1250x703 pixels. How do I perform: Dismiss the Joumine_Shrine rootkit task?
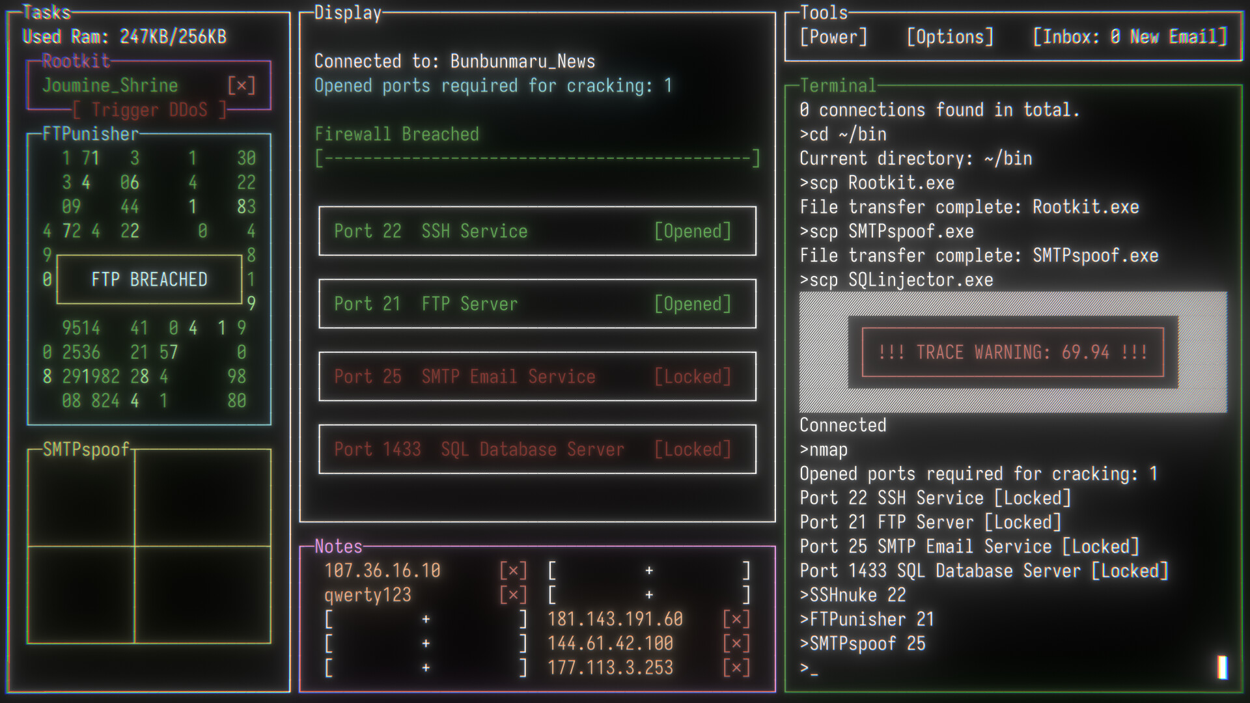pyautogui.click(x=241, y=85)
